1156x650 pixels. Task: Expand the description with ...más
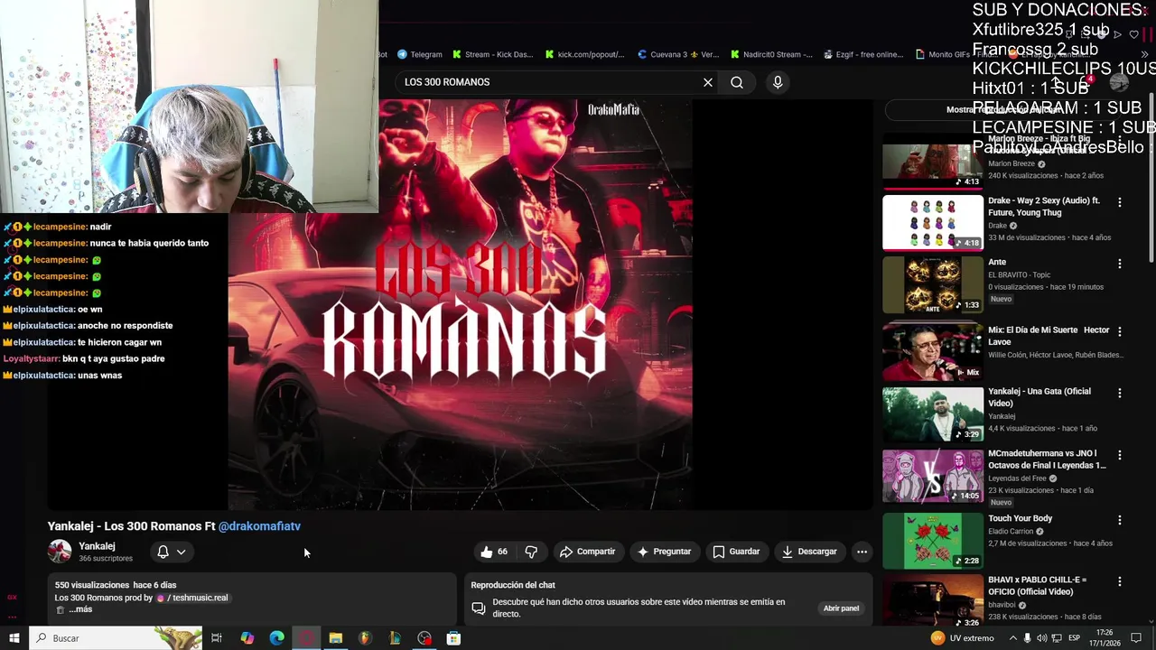(x=80, y=609)
